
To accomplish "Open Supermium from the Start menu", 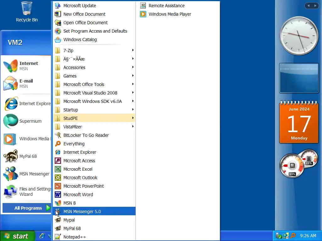I will 26,121.
